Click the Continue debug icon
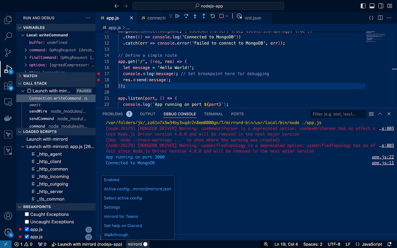The image size is (397, 248). tap(178, 16)
